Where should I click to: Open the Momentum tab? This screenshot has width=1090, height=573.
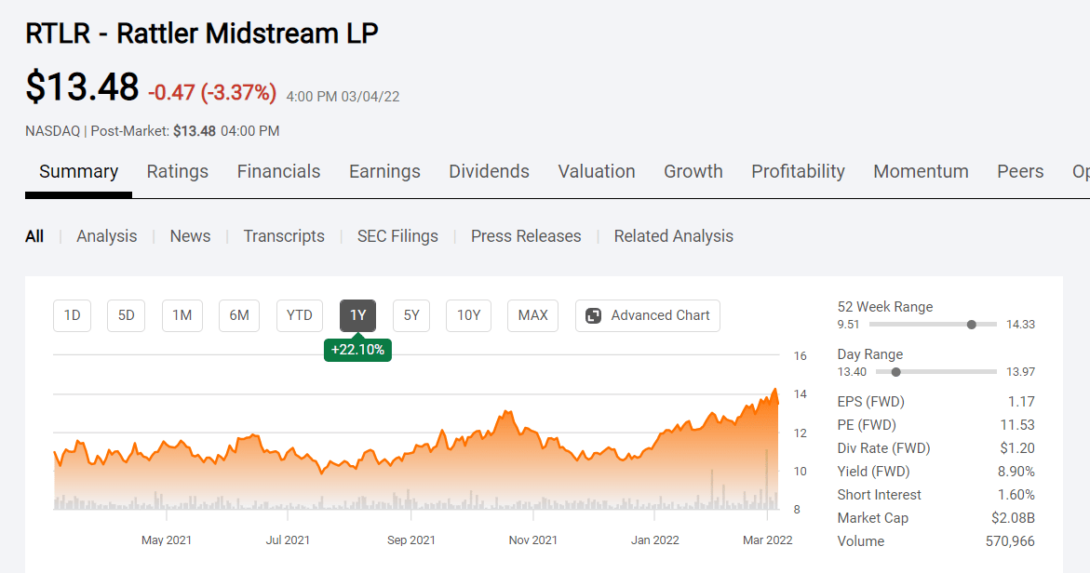pos(921,171)
